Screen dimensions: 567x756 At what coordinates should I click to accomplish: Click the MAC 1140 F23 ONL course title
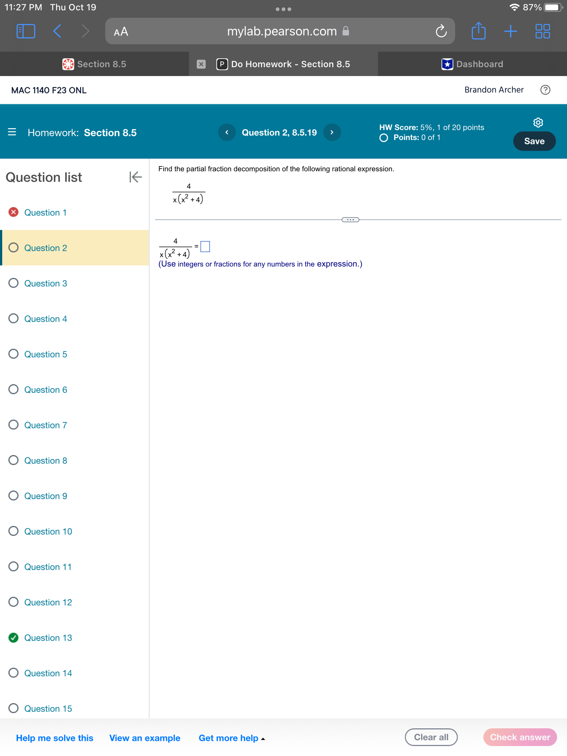coord(49,90)
